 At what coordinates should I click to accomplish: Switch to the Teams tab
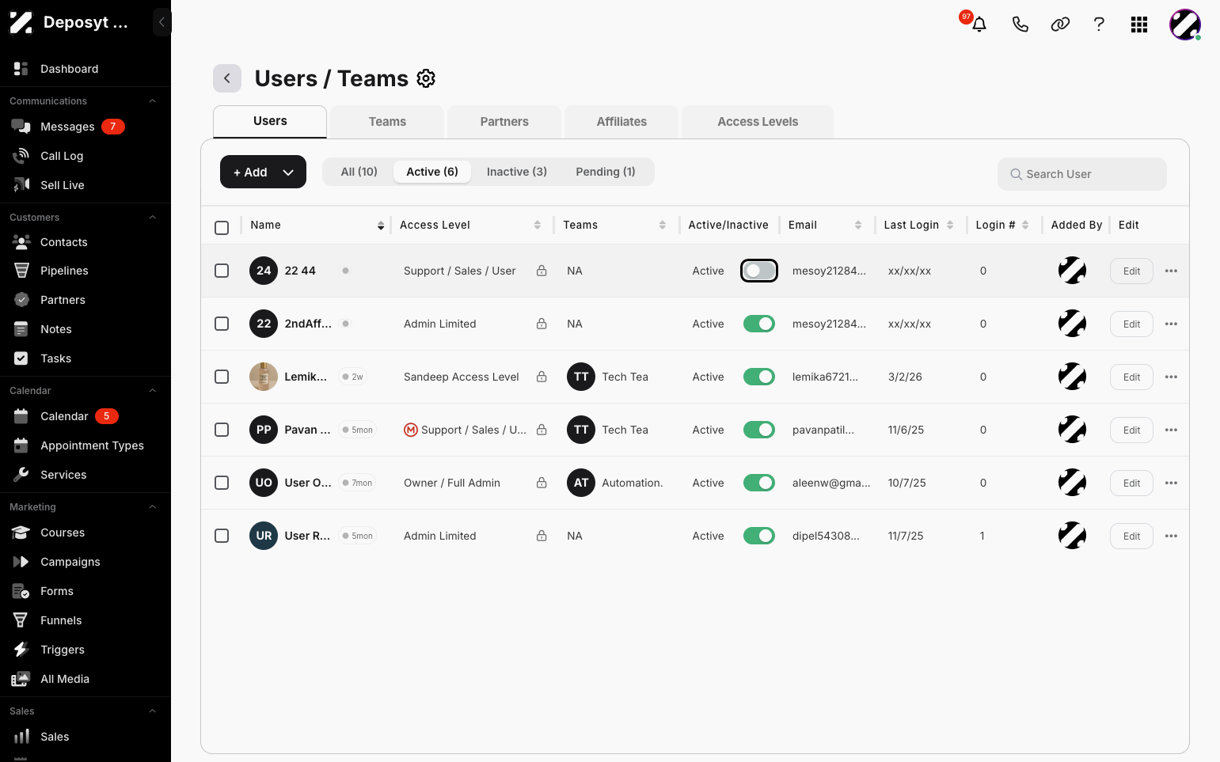click(387, 122)
